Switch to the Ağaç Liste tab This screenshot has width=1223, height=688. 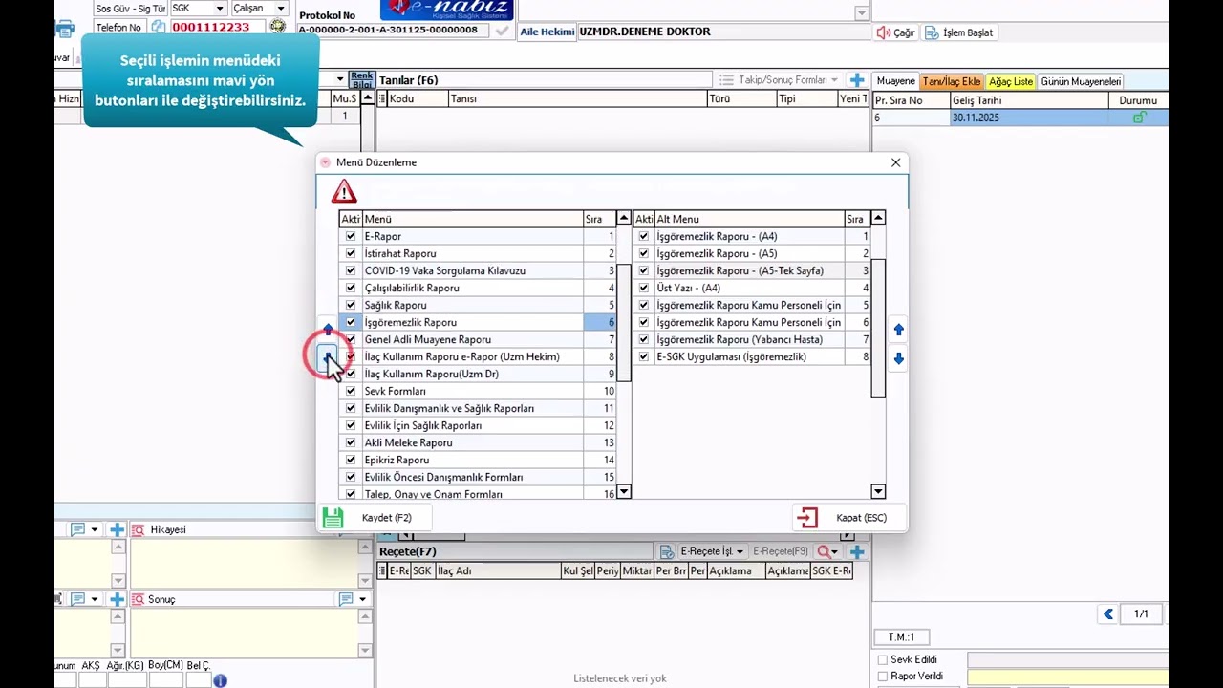point(1011,81)
